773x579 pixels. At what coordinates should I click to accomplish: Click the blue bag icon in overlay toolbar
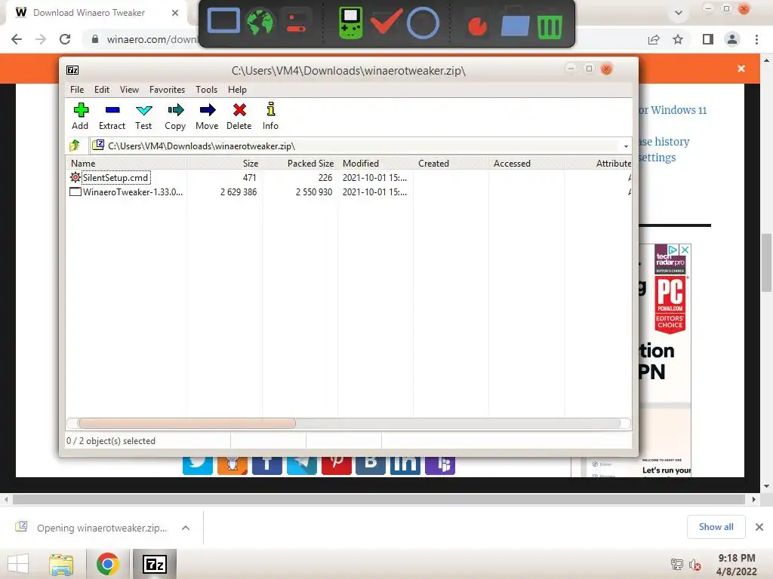pyautogui.click(x=515, y=23)
